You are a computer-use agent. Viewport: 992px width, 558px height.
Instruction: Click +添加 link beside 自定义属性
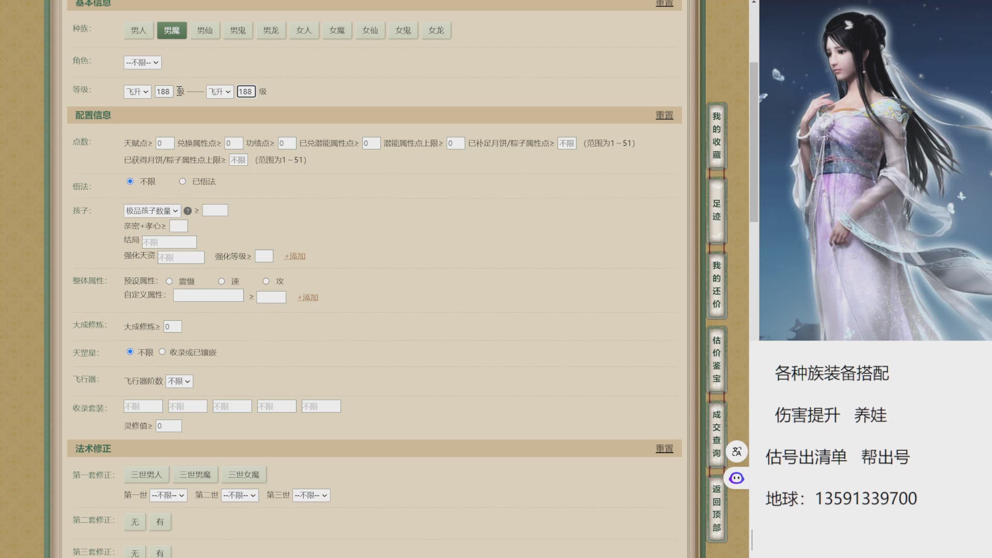pyautogui.click(x=307, y=298)
